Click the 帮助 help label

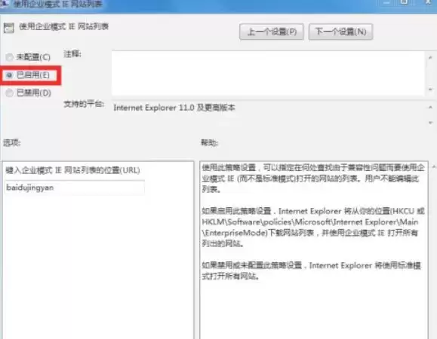(x=209, y=142)
